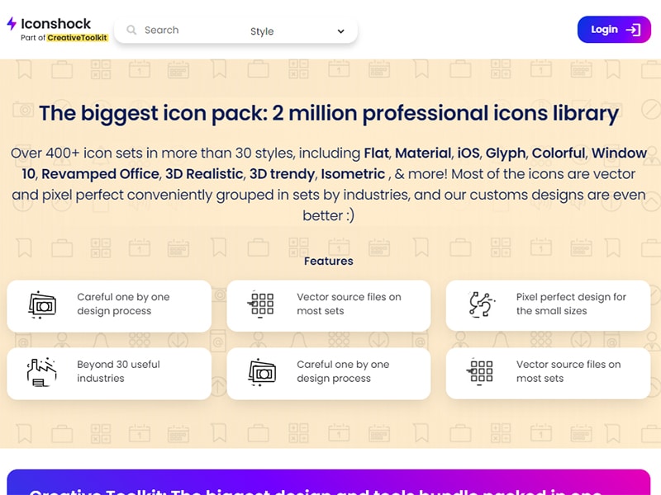Select 'Pixel perfect design for the small sizes' text
Image resolution: width=661 pixels, height=495 pixels.
pos(571,304)
